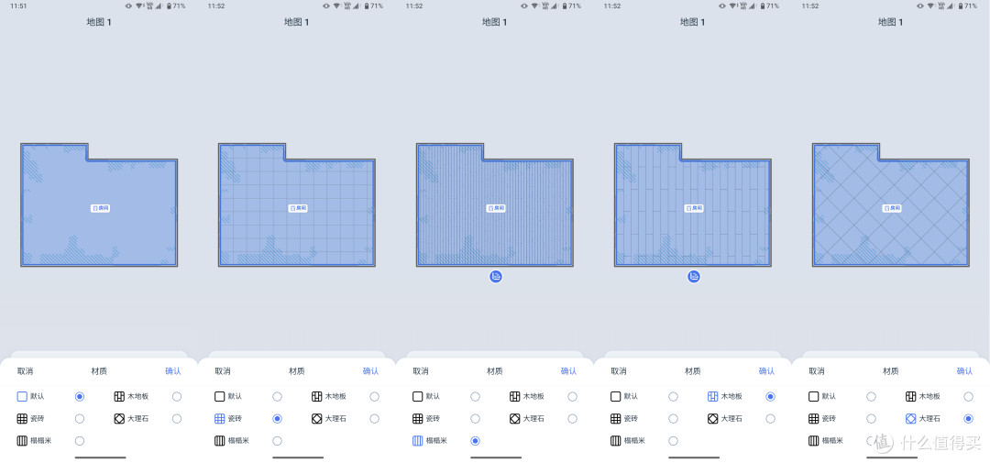Viewport: 990px width, 463px height.
Task: Tap the highlighted 瓷砖 icon in the grid-tile map screen
Action: (220, 419)
